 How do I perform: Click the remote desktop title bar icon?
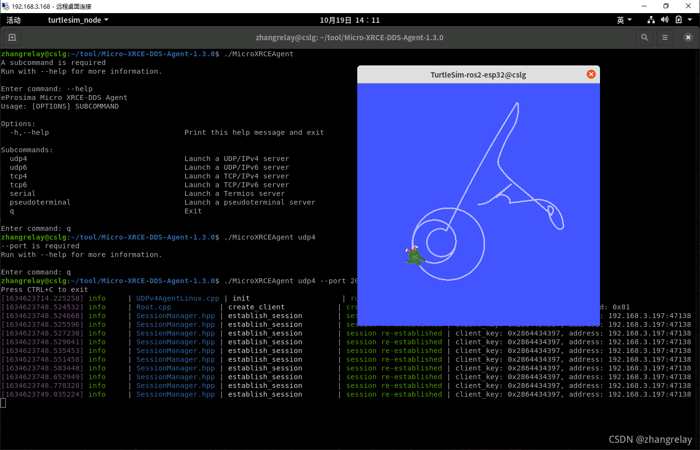click(x=5, y=6)
